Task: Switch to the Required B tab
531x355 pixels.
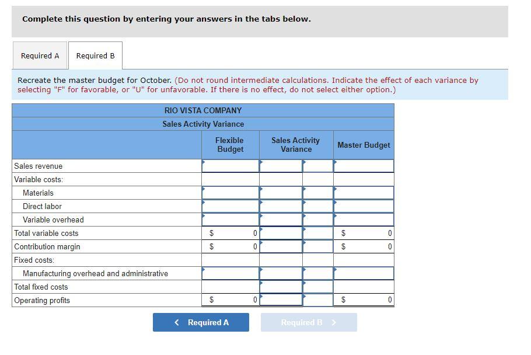Action: 95,55
